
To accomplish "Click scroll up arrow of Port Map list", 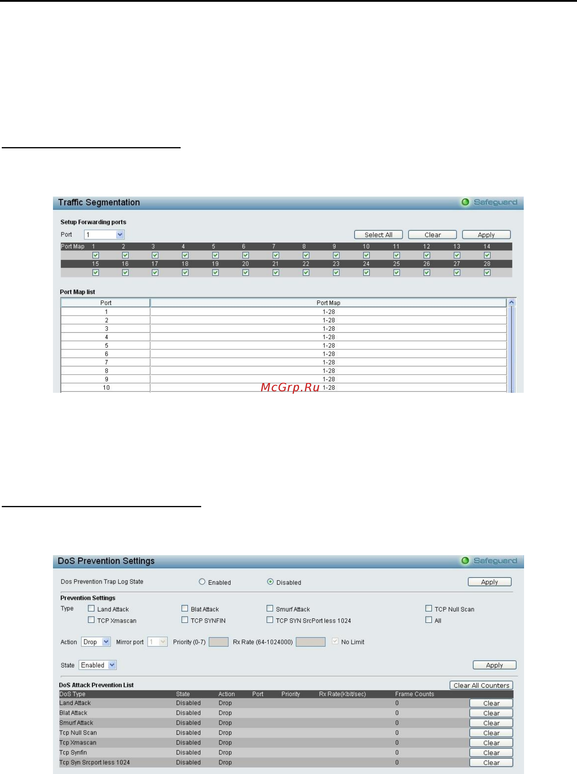I will (511, 302).
